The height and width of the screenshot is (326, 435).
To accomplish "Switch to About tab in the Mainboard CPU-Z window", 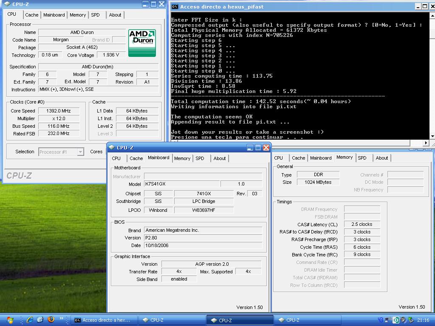I will coord(220,158).
